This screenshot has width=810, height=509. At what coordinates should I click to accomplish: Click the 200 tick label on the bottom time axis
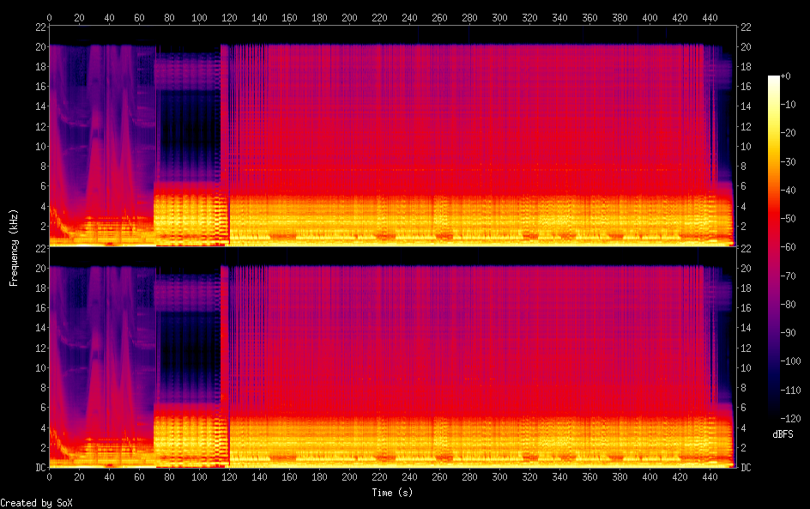(x=349, y=477)
